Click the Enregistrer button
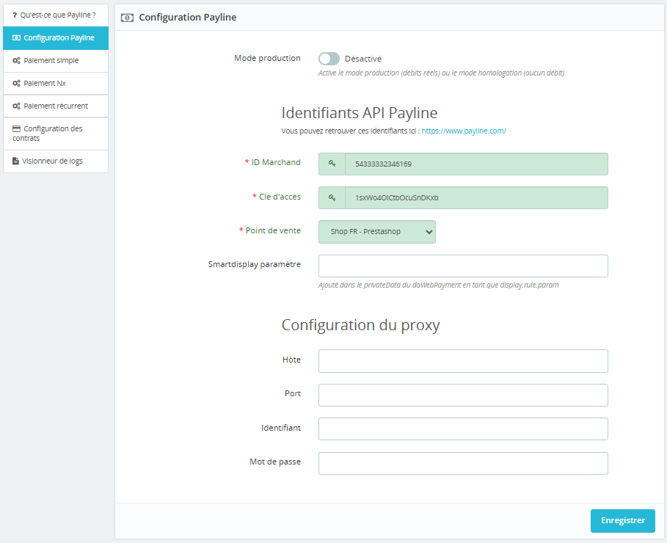The height and width of the screenshot is (543, 667). tap(622, 521)
